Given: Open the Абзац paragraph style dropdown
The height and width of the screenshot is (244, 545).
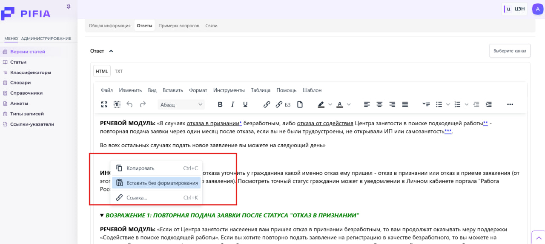Looking at the screenshot, I should pos(181,104).
